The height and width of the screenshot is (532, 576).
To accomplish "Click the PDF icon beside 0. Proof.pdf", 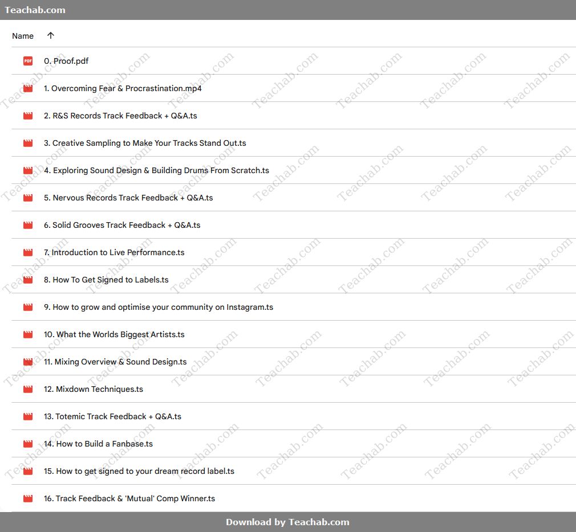I will click(x=28, y=61).
